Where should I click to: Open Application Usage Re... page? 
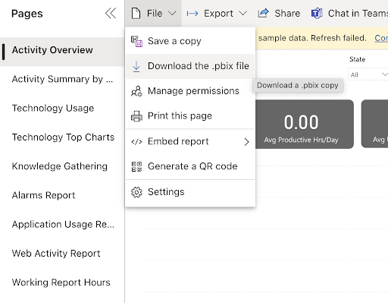[x=62, y=225]
